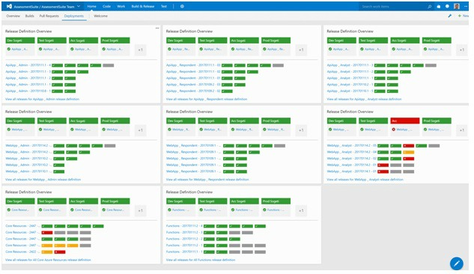Open the Code hub
This screenshot has height=274, width=474.
click(x=106, y=6)
